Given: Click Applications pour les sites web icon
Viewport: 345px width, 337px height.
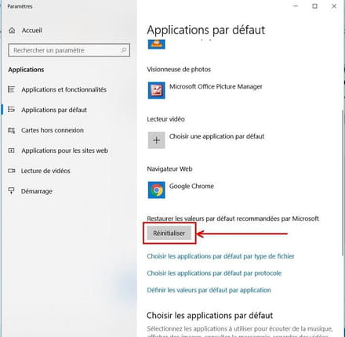Looking at the screenshot, I should [12, 150].
